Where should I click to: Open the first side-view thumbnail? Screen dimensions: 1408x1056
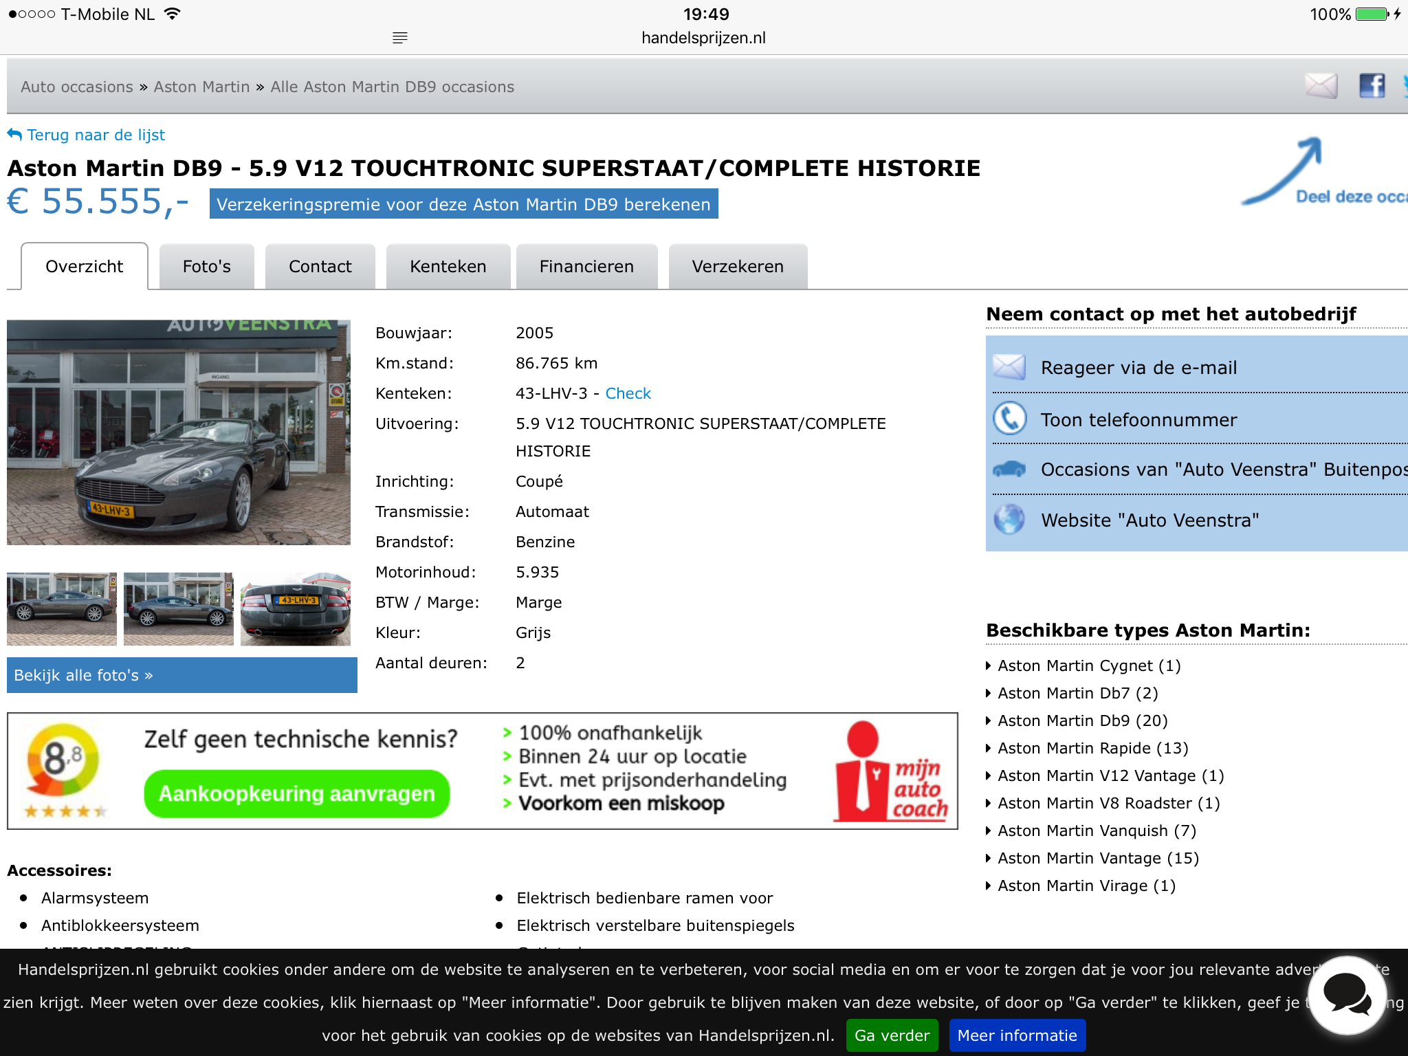click(62, 609)
